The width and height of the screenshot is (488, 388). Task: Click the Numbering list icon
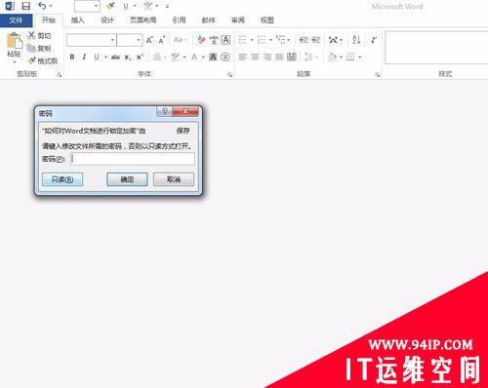coord(262,40)
